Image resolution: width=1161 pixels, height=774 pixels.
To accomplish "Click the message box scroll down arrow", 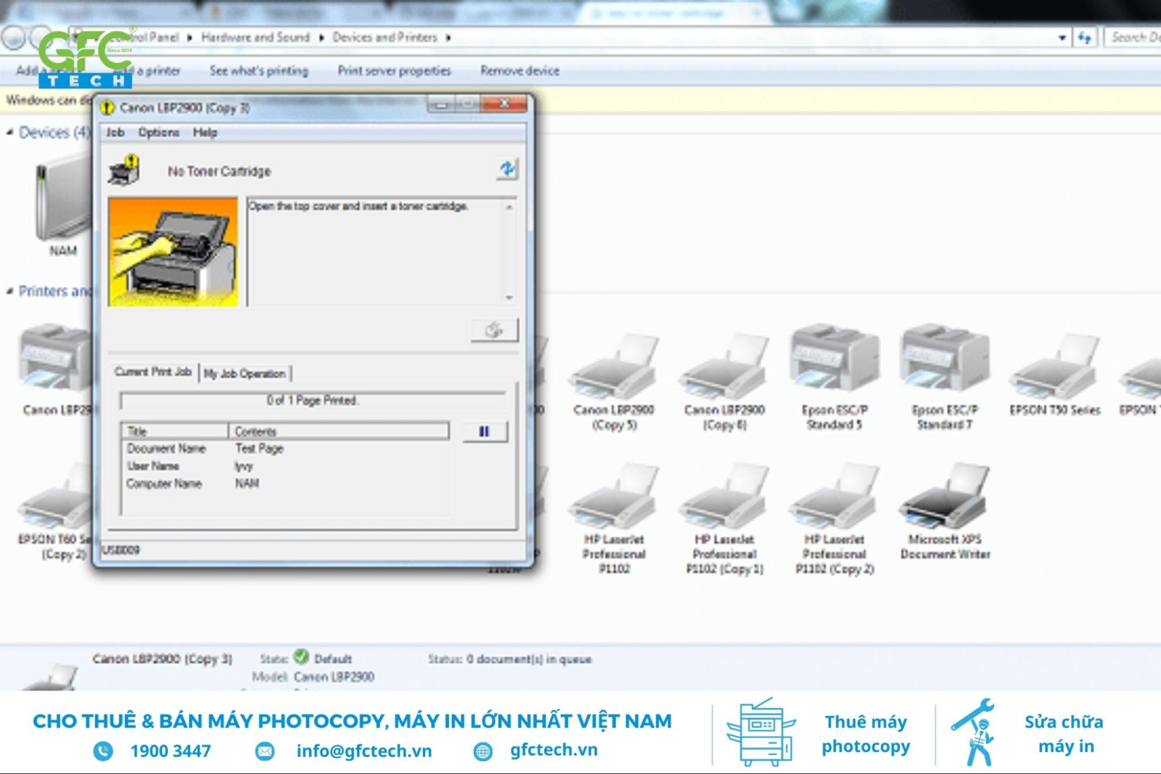I will coord(509,297).
